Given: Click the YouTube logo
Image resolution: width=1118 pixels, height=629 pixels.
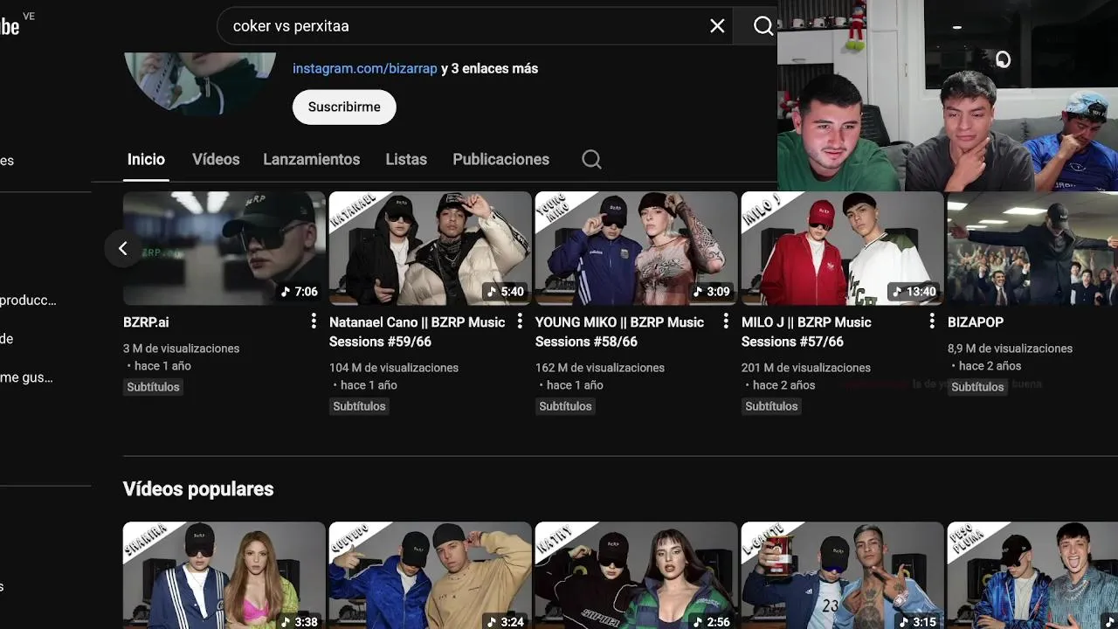Looking at the screenshot, I should 10,26.
